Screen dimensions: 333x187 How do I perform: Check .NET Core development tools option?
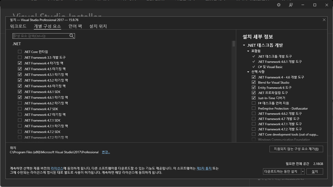coord(254,134)
